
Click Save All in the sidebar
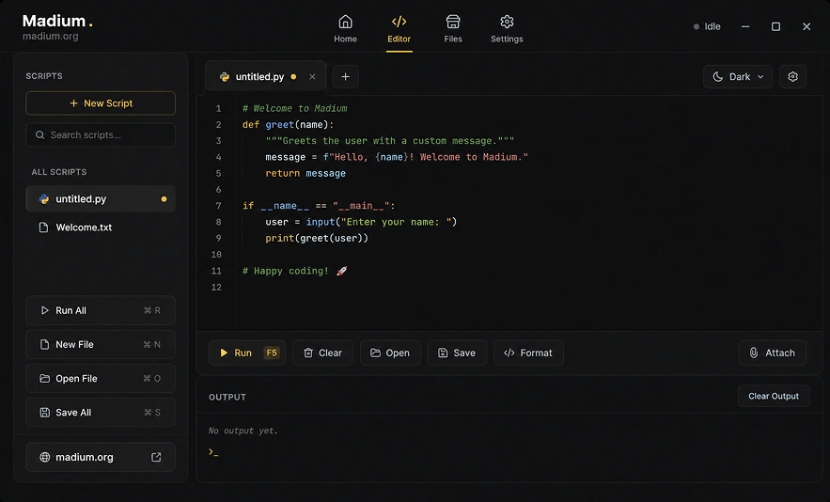[x=101, y=412]
